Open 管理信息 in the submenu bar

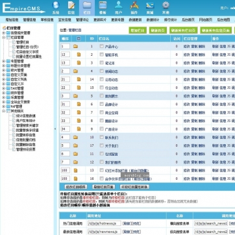[29, 19]
